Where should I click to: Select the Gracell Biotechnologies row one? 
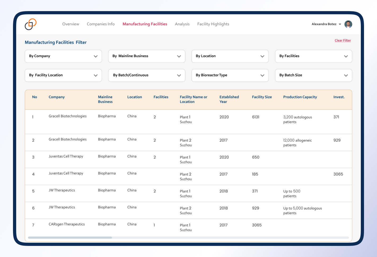click(188, 122)
